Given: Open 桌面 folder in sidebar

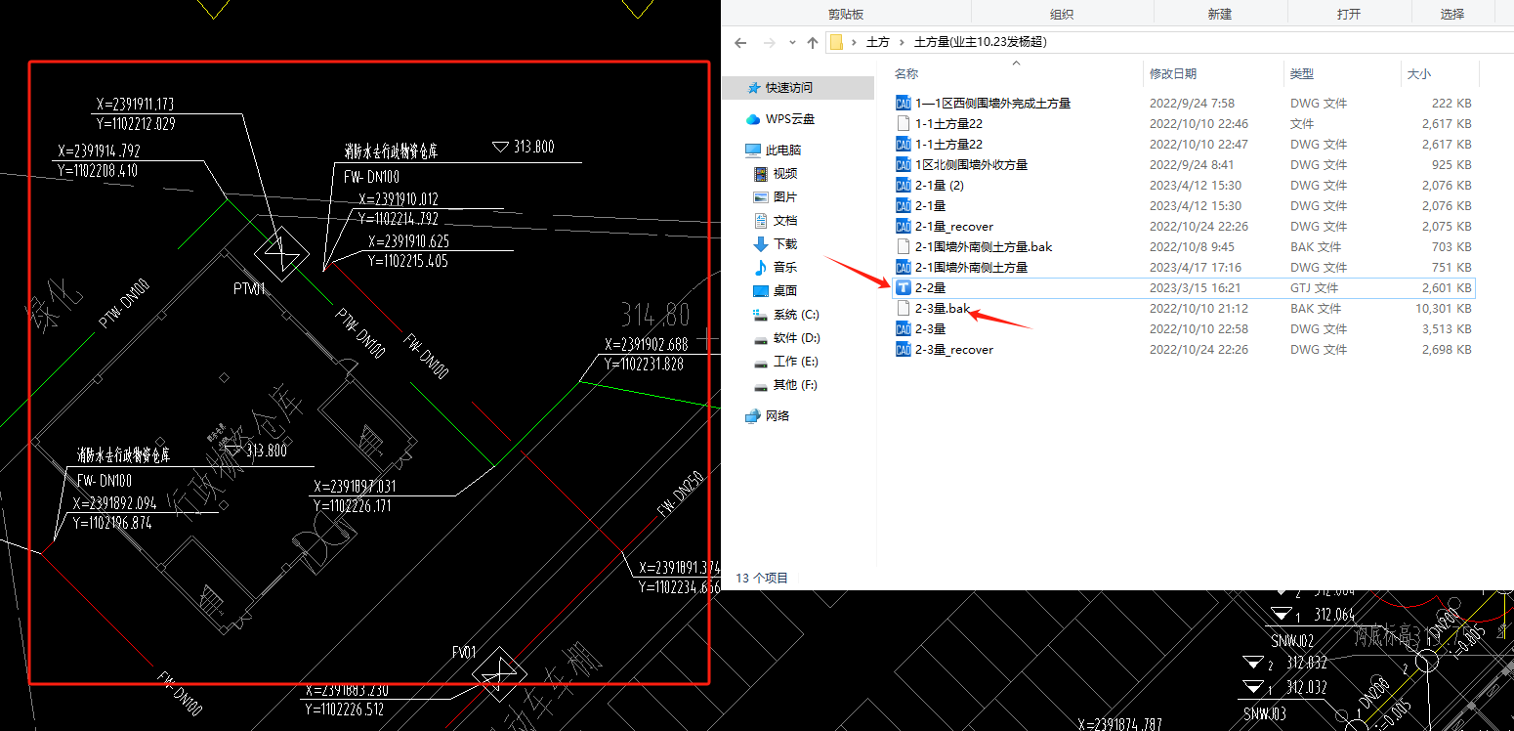Looking at the screenshot, I should pos(785,290).
